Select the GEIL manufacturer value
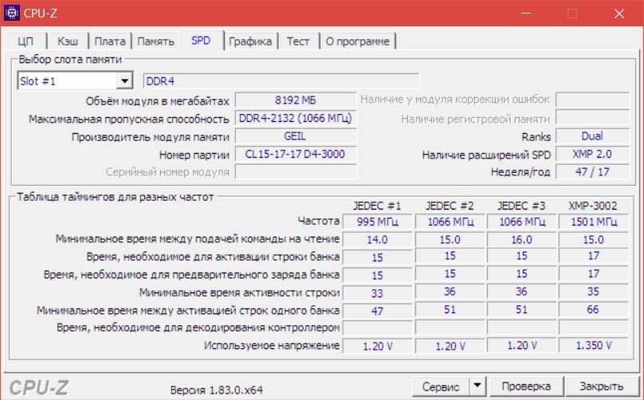Viewport: 644px width, 400px height. (x=296, y=136)
